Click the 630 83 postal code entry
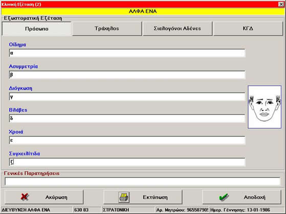Screen dimensions: 286x214 tap(87, 210)
